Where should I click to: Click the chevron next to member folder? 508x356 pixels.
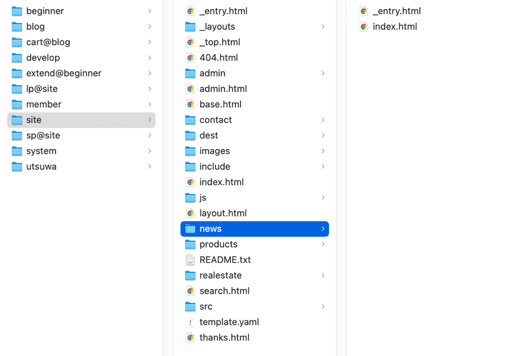[150, 104]
